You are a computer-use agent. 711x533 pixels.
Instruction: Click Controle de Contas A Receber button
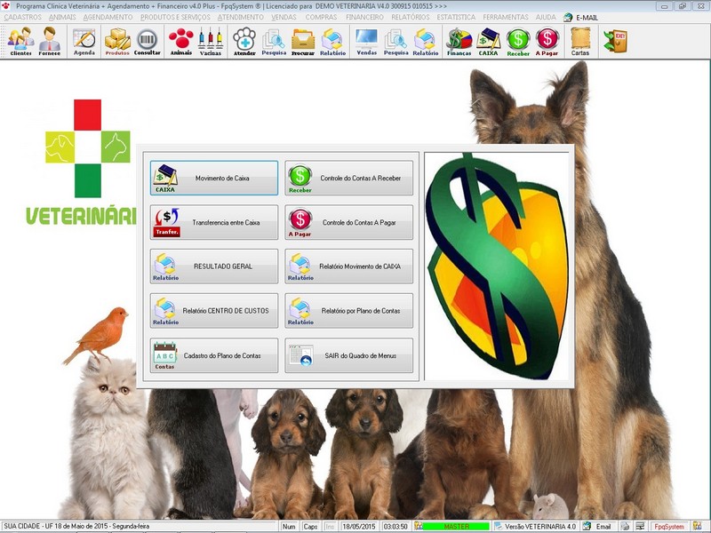pos(348,178)
